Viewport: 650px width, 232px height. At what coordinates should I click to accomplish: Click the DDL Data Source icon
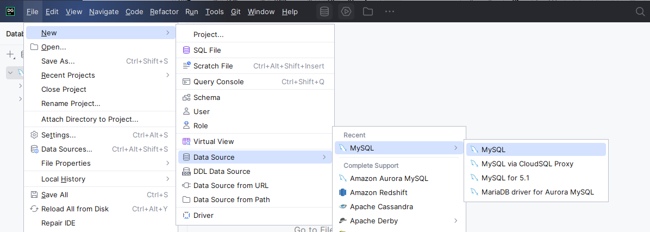pyautogui.click(x=186, y=172)
